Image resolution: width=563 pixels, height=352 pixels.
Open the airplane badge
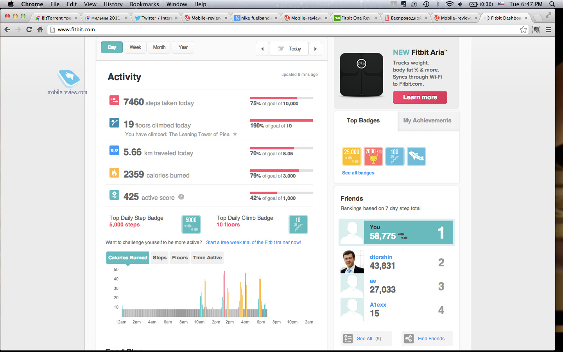click(x=416, y=156)
